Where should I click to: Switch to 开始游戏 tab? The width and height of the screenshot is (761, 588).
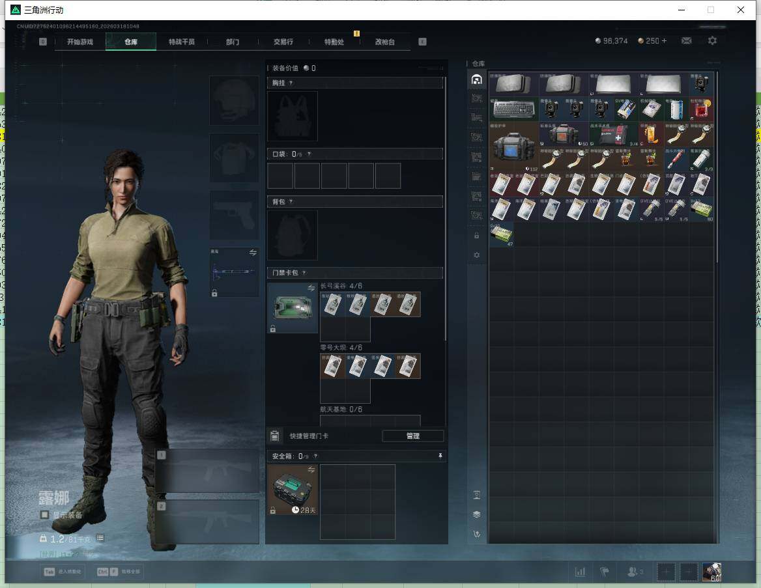coord(80,42)
